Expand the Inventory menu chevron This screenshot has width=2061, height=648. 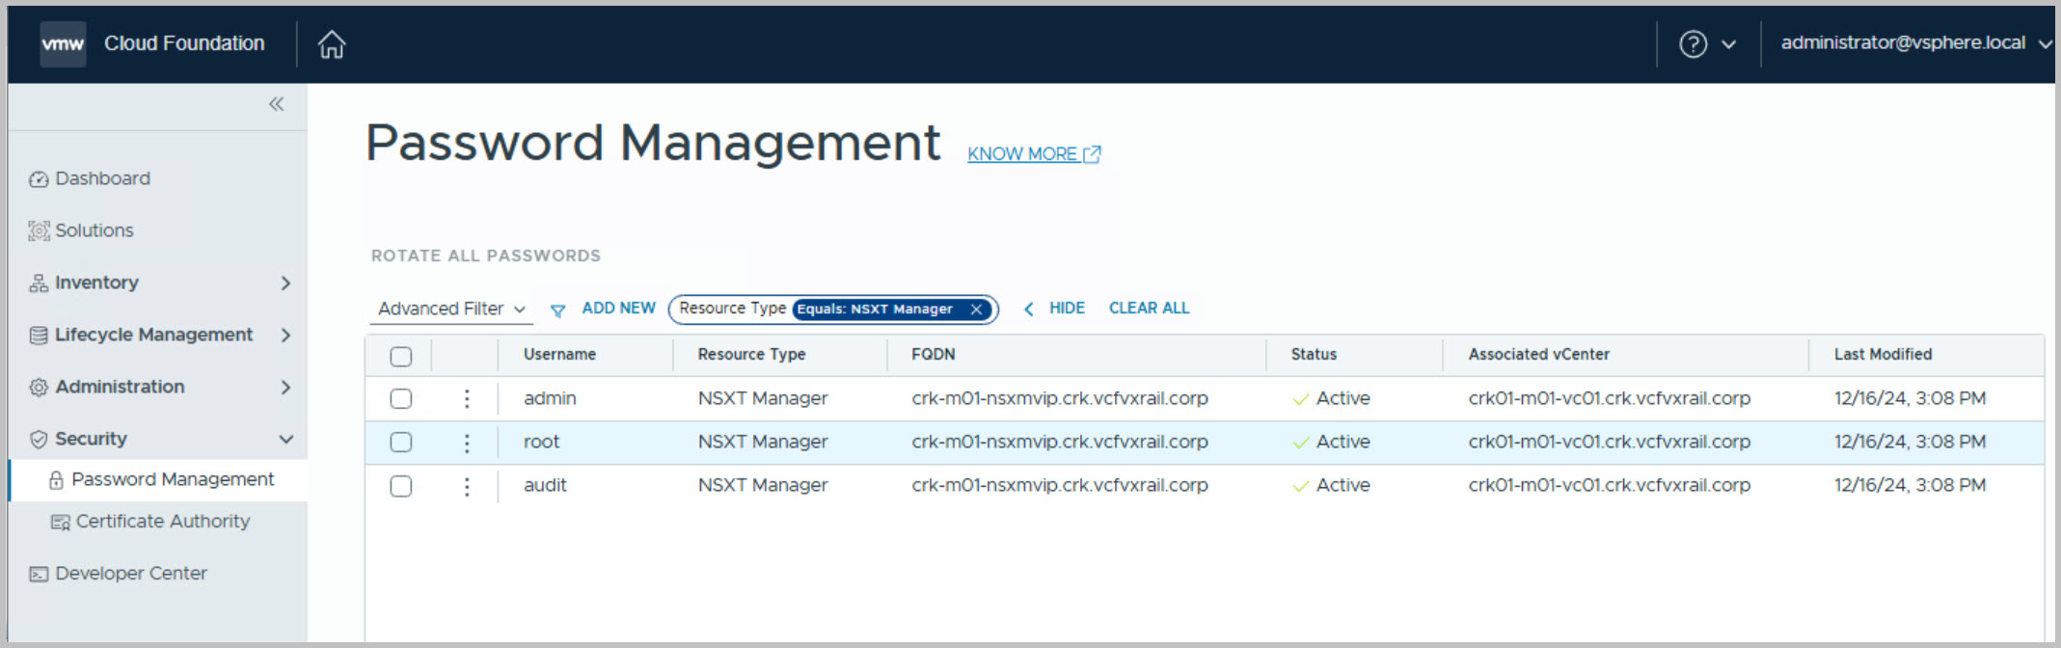285,283
